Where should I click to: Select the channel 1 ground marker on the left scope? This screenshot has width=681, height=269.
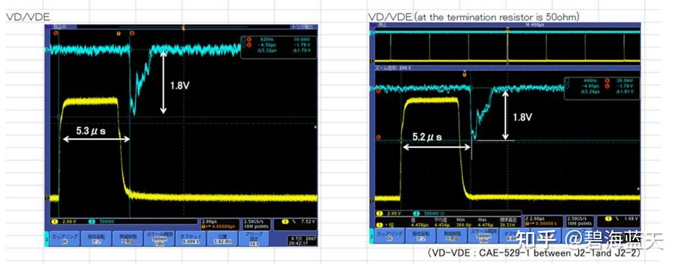pos(46,197)
